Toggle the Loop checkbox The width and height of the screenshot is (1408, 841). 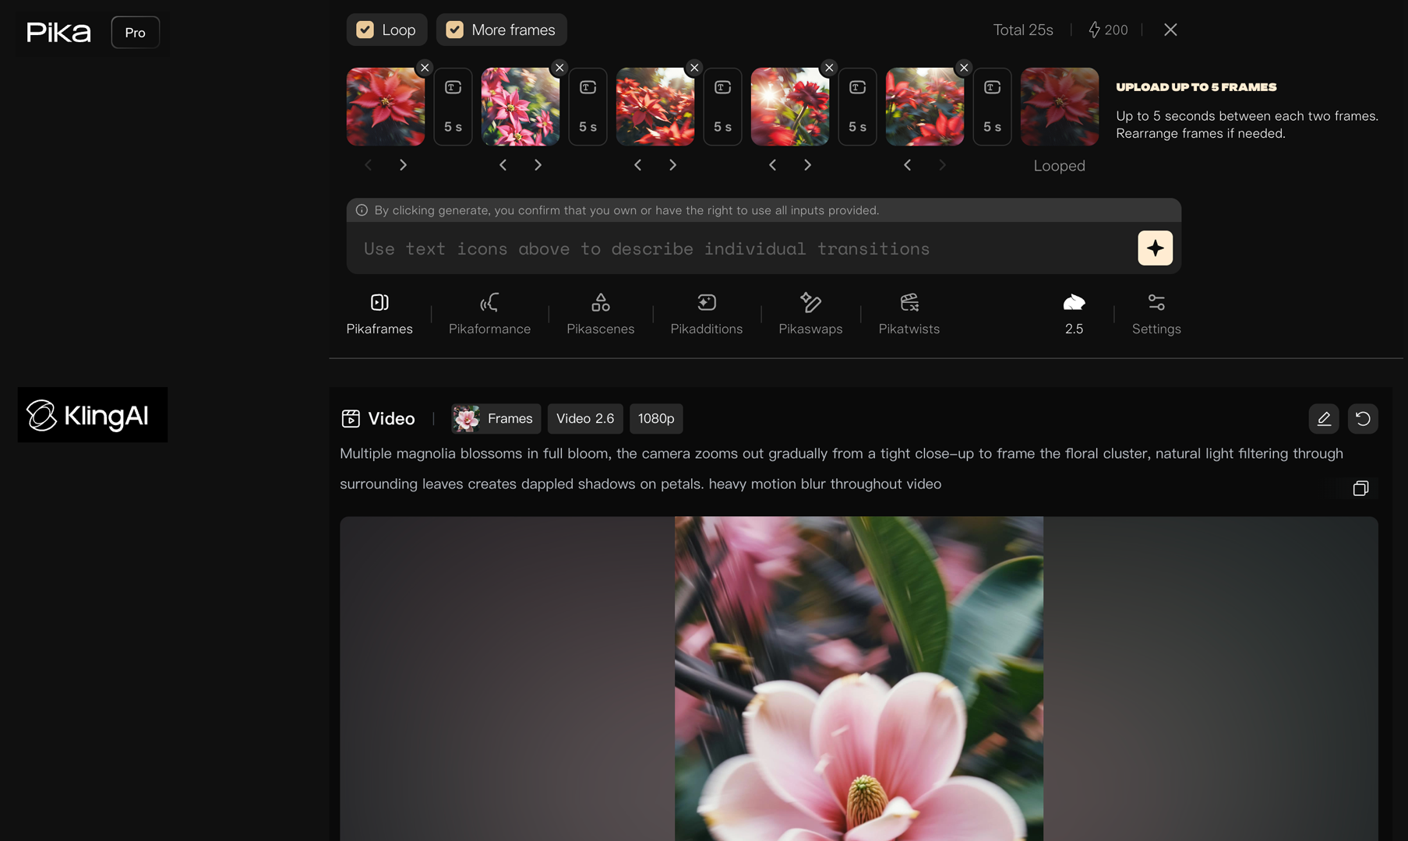click(x=365, y=30)
